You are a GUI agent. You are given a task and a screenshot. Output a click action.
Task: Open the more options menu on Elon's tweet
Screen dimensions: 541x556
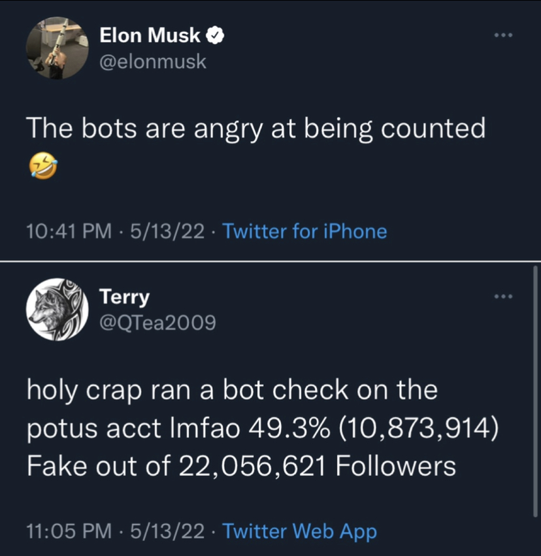tap(503, 35)
